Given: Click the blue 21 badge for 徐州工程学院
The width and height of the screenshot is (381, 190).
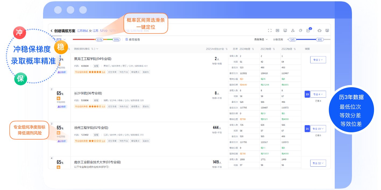Looking at the screenshot, I should pos(307,129).
